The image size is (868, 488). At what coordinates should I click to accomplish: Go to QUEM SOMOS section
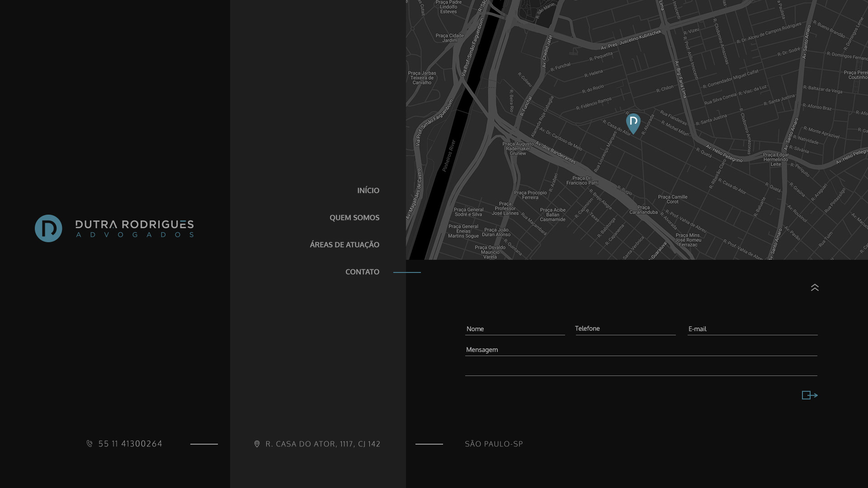coord(354,218)
